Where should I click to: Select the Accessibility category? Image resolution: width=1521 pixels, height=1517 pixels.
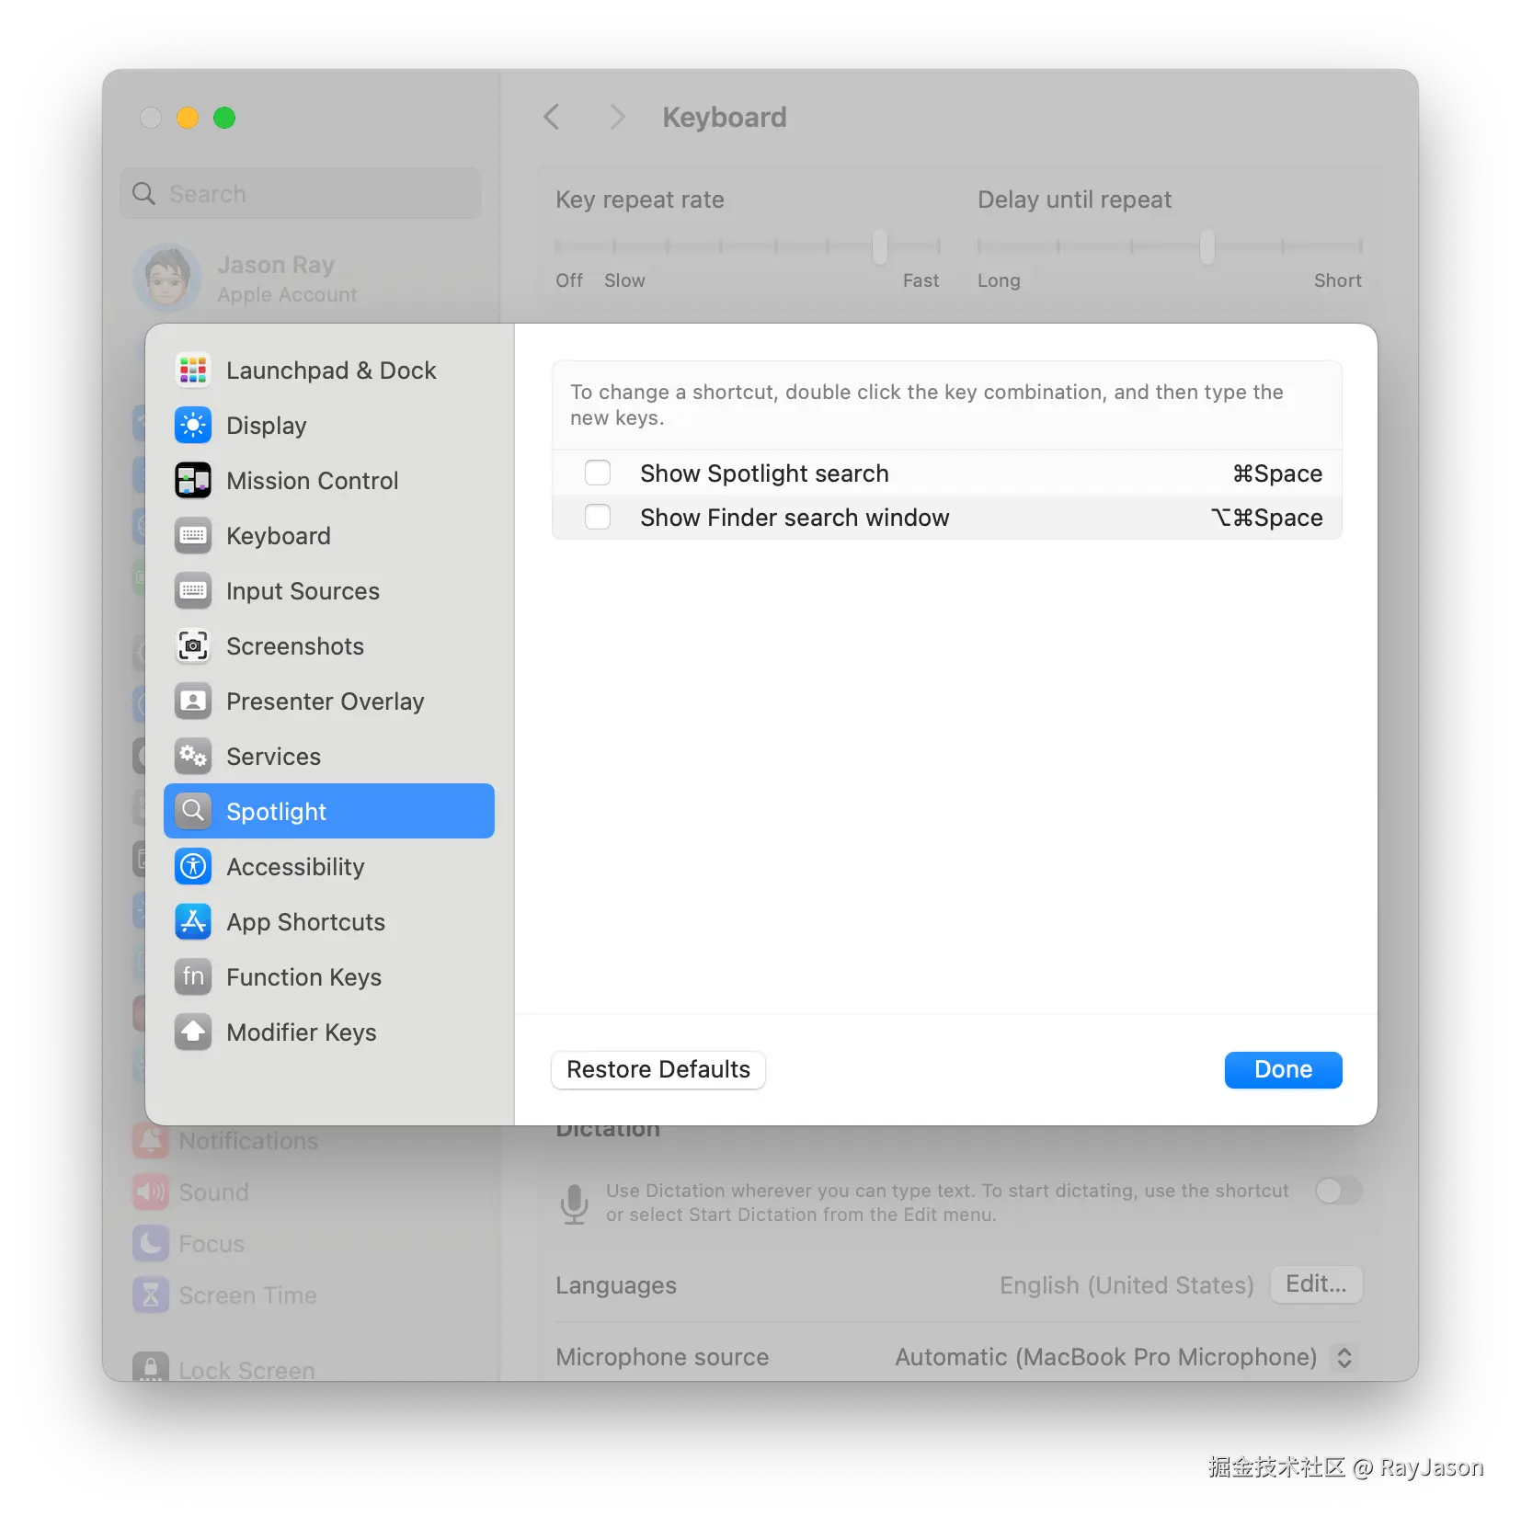click(329, 866)
